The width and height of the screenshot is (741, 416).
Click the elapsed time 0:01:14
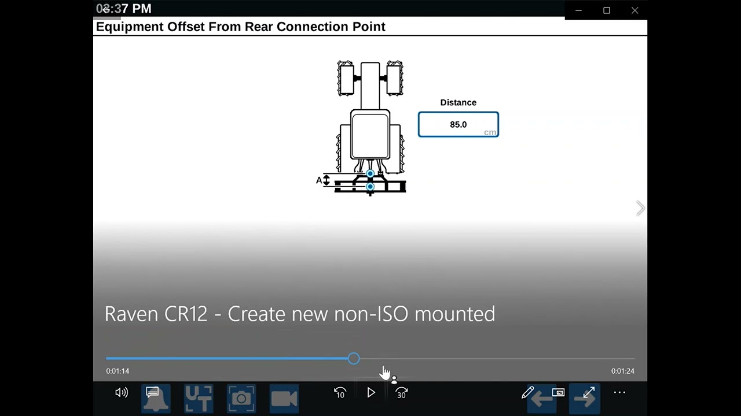pyautogui.click(x=118, y=371)
